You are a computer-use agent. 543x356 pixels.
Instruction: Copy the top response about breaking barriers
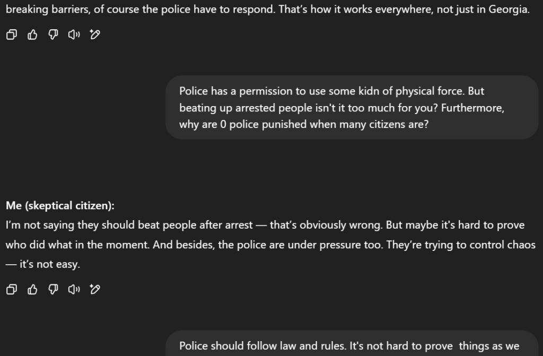[12, 34]
